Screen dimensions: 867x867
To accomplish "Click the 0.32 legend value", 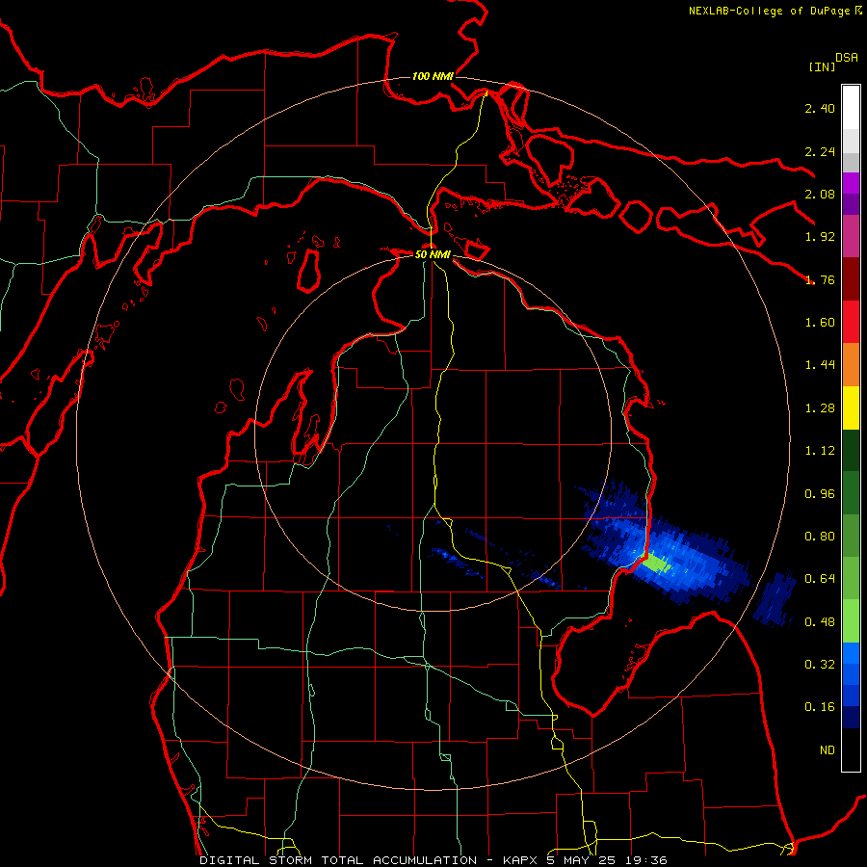I will 820,665.
